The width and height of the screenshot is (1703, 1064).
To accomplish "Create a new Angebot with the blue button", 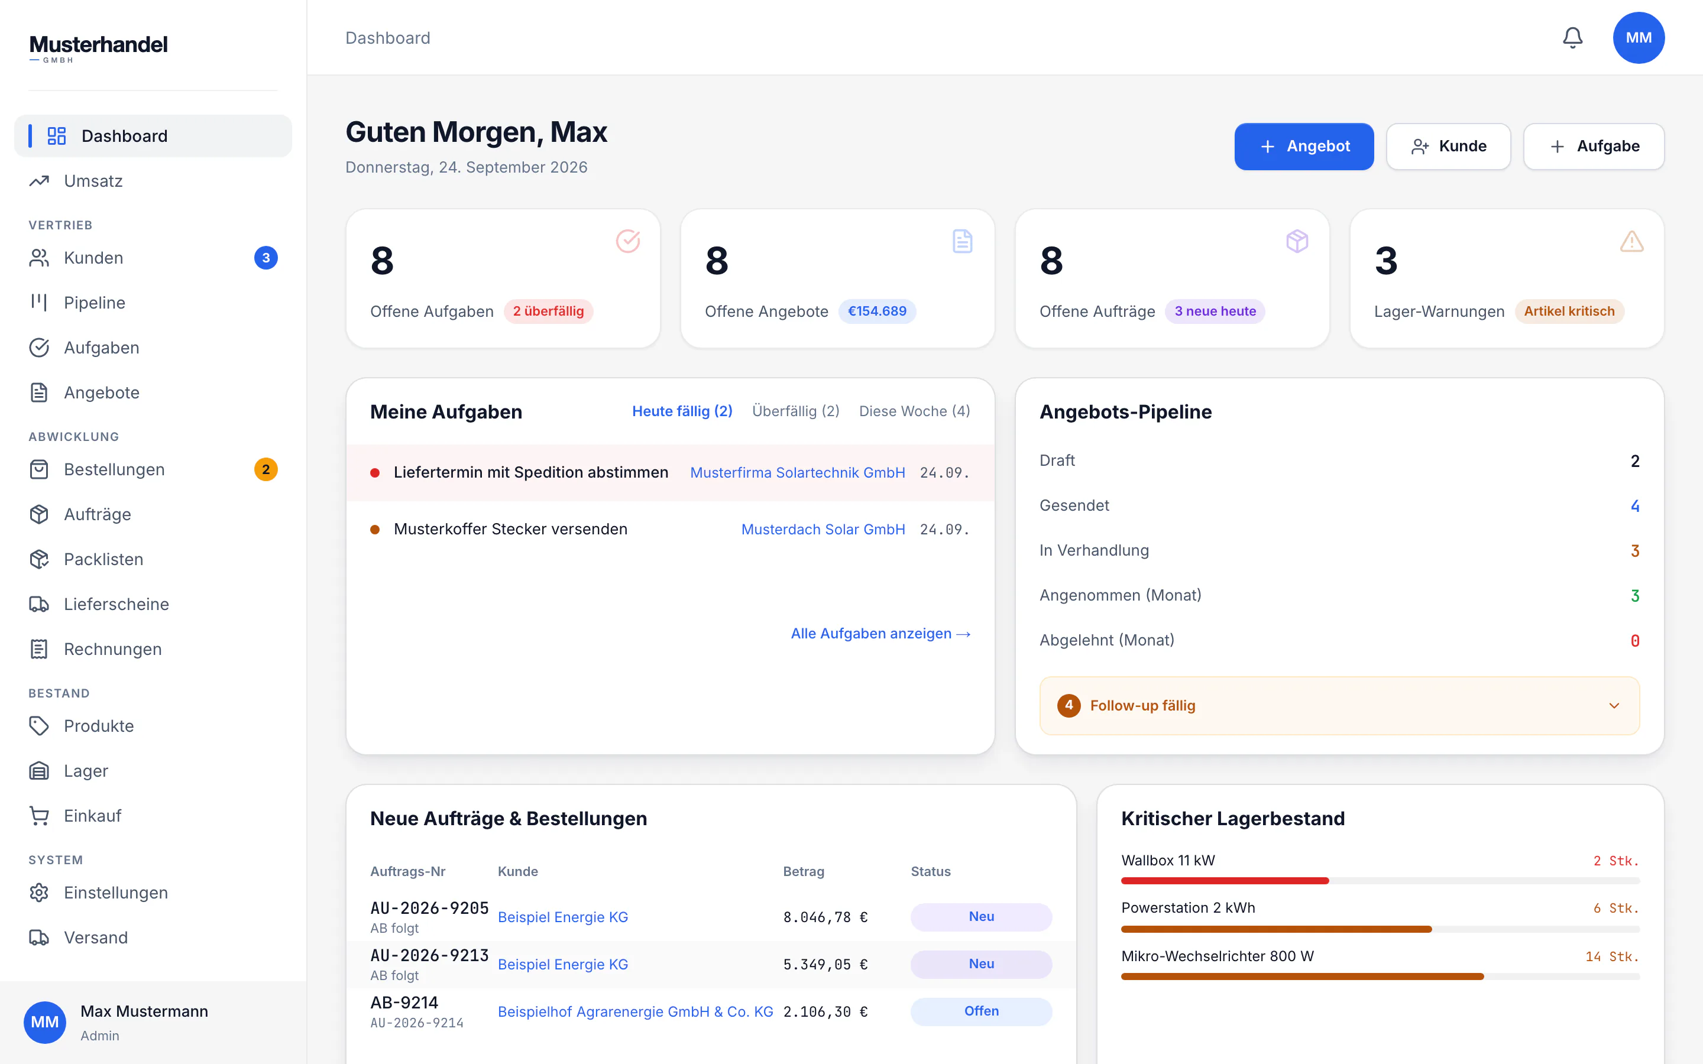I will [1303, 147].
